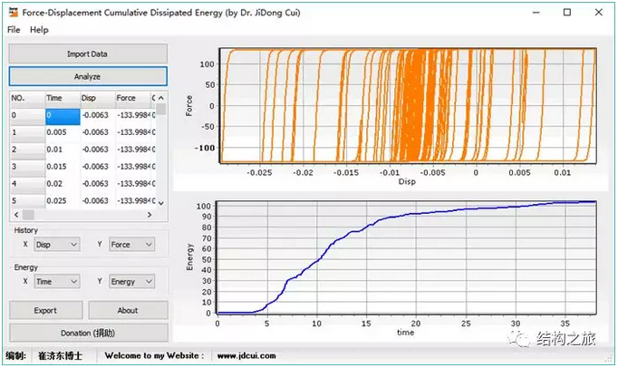Click the Force column header
The image size is (618, 368).
pyautogui.click(x=131, y=98)
